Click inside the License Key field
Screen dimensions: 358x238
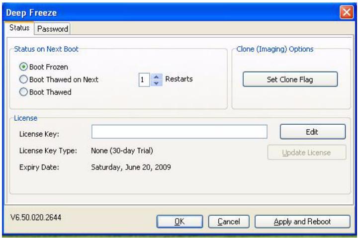click(179, 132)
